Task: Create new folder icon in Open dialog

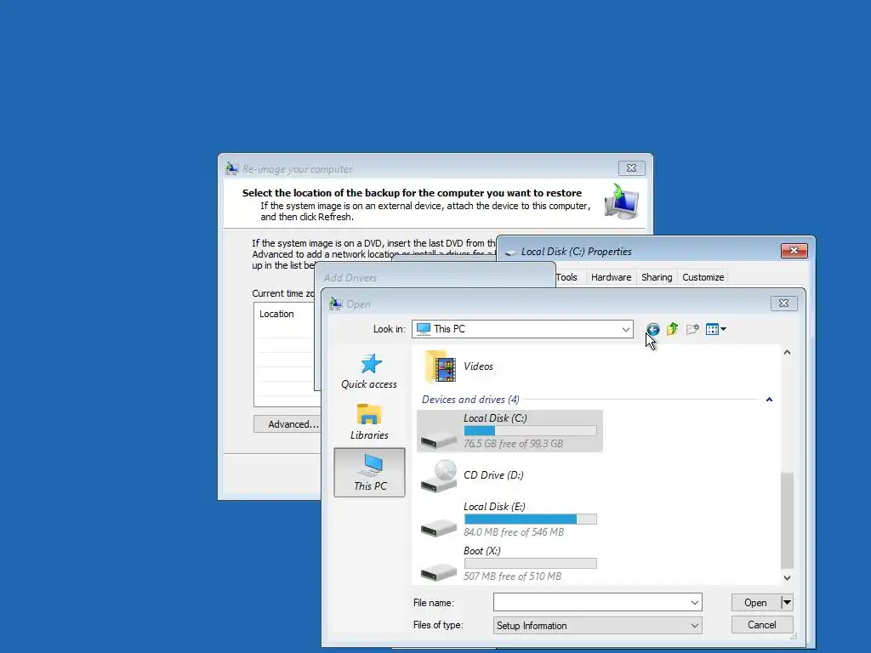Action: coord(692,329)
